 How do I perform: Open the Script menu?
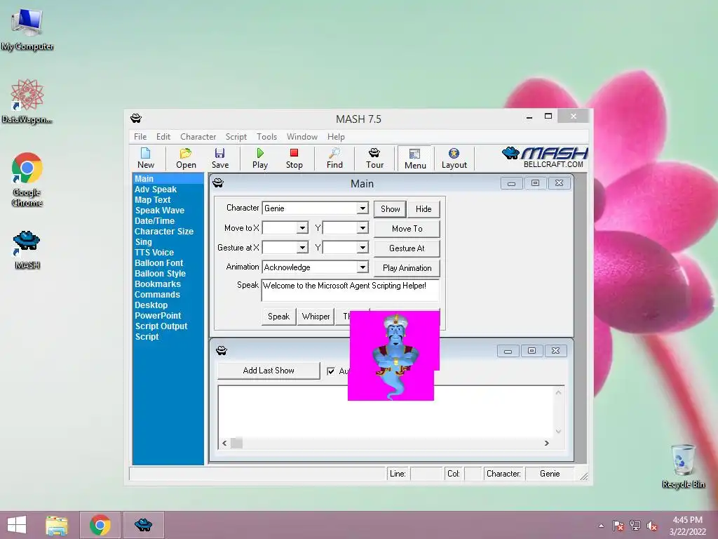[236, 137]
